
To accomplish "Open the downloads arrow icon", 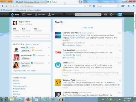I will pos(129,6).
